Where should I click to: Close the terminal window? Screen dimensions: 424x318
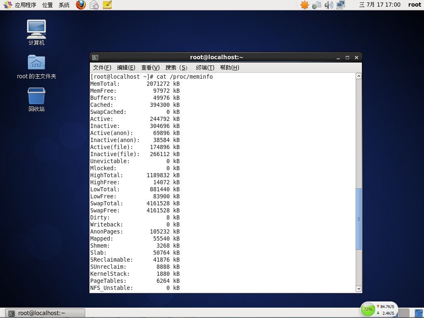point(357,58)
